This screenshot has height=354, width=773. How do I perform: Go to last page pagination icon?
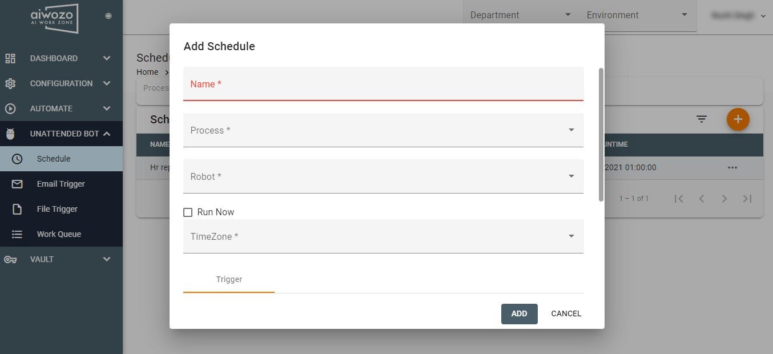click(x=747, y=199)
